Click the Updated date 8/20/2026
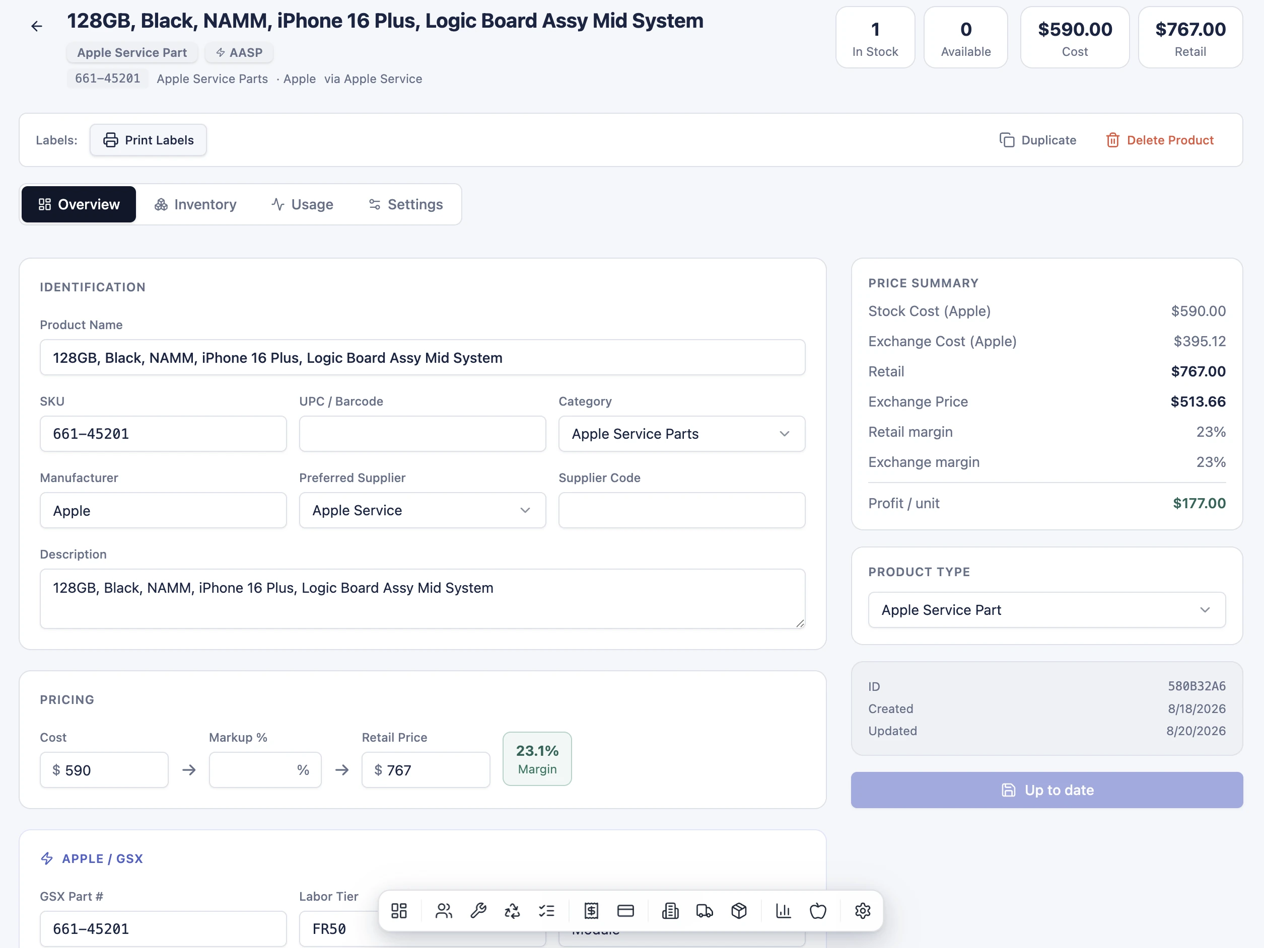Screen dimensions: 1264x948 [x=1196, y=731]
